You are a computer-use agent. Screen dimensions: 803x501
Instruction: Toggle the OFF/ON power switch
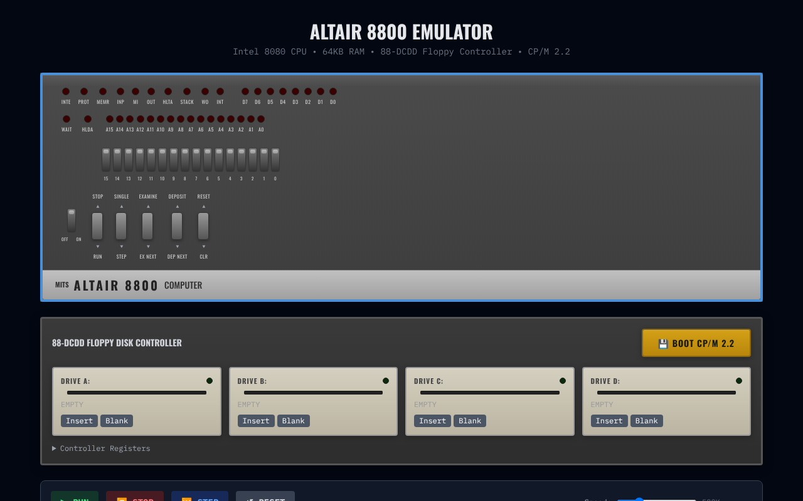[x=72, y=220]
